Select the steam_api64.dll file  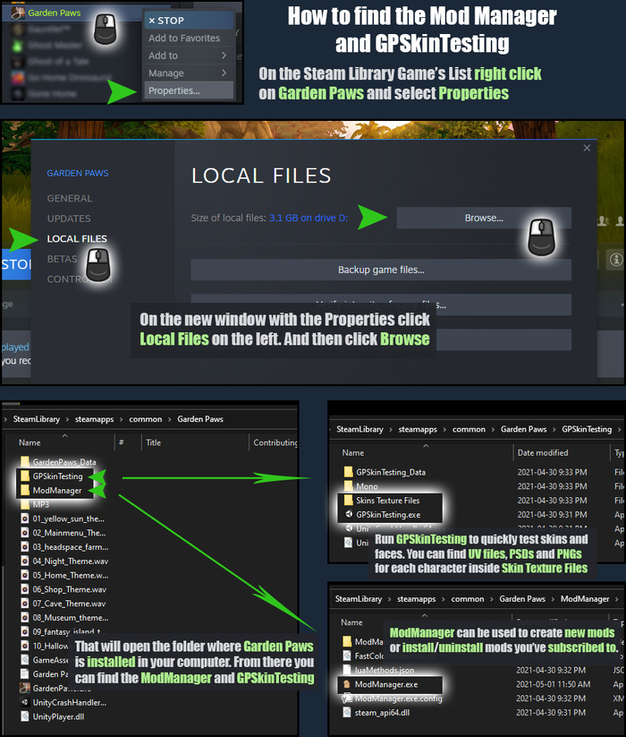(376, 713)
